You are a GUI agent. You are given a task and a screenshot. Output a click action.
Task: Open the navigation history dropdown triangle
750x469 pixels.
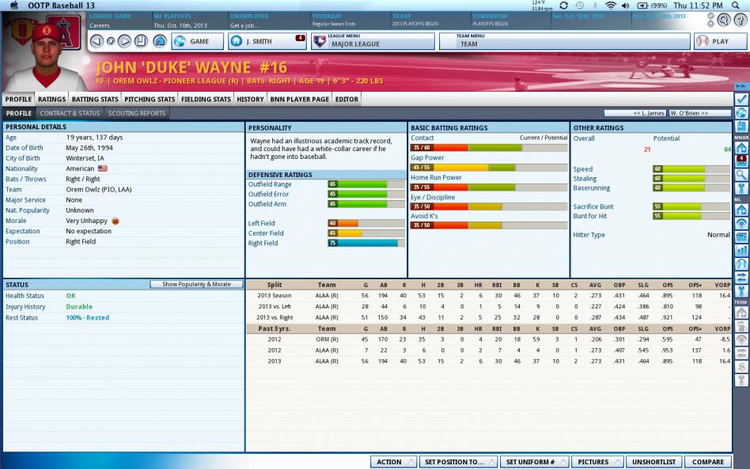(x=111, y=42)
